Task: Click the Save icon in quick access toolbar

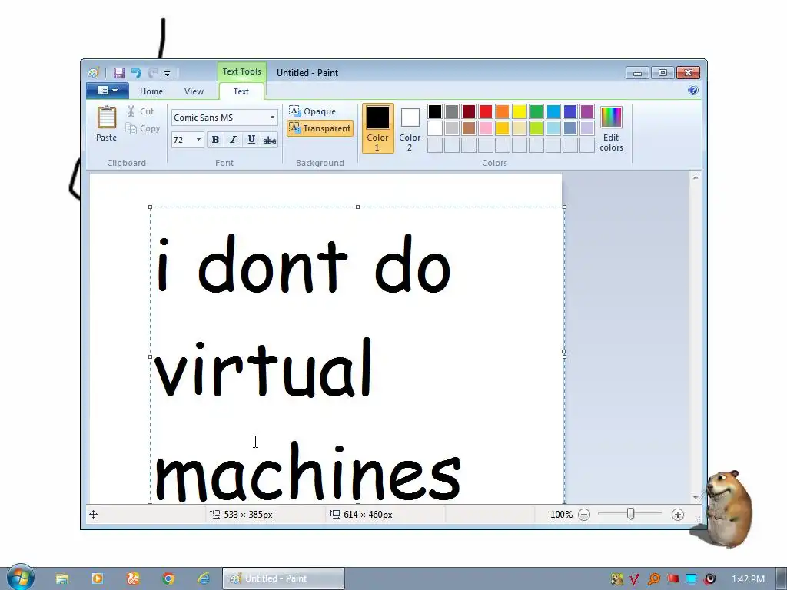Action: [119, 73]
